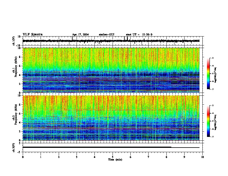
Task: Click inside the ch.1 spectrogram plot
Action: 111,70
